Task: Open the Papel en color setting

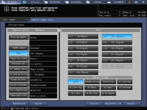Action: pos(19,58)
